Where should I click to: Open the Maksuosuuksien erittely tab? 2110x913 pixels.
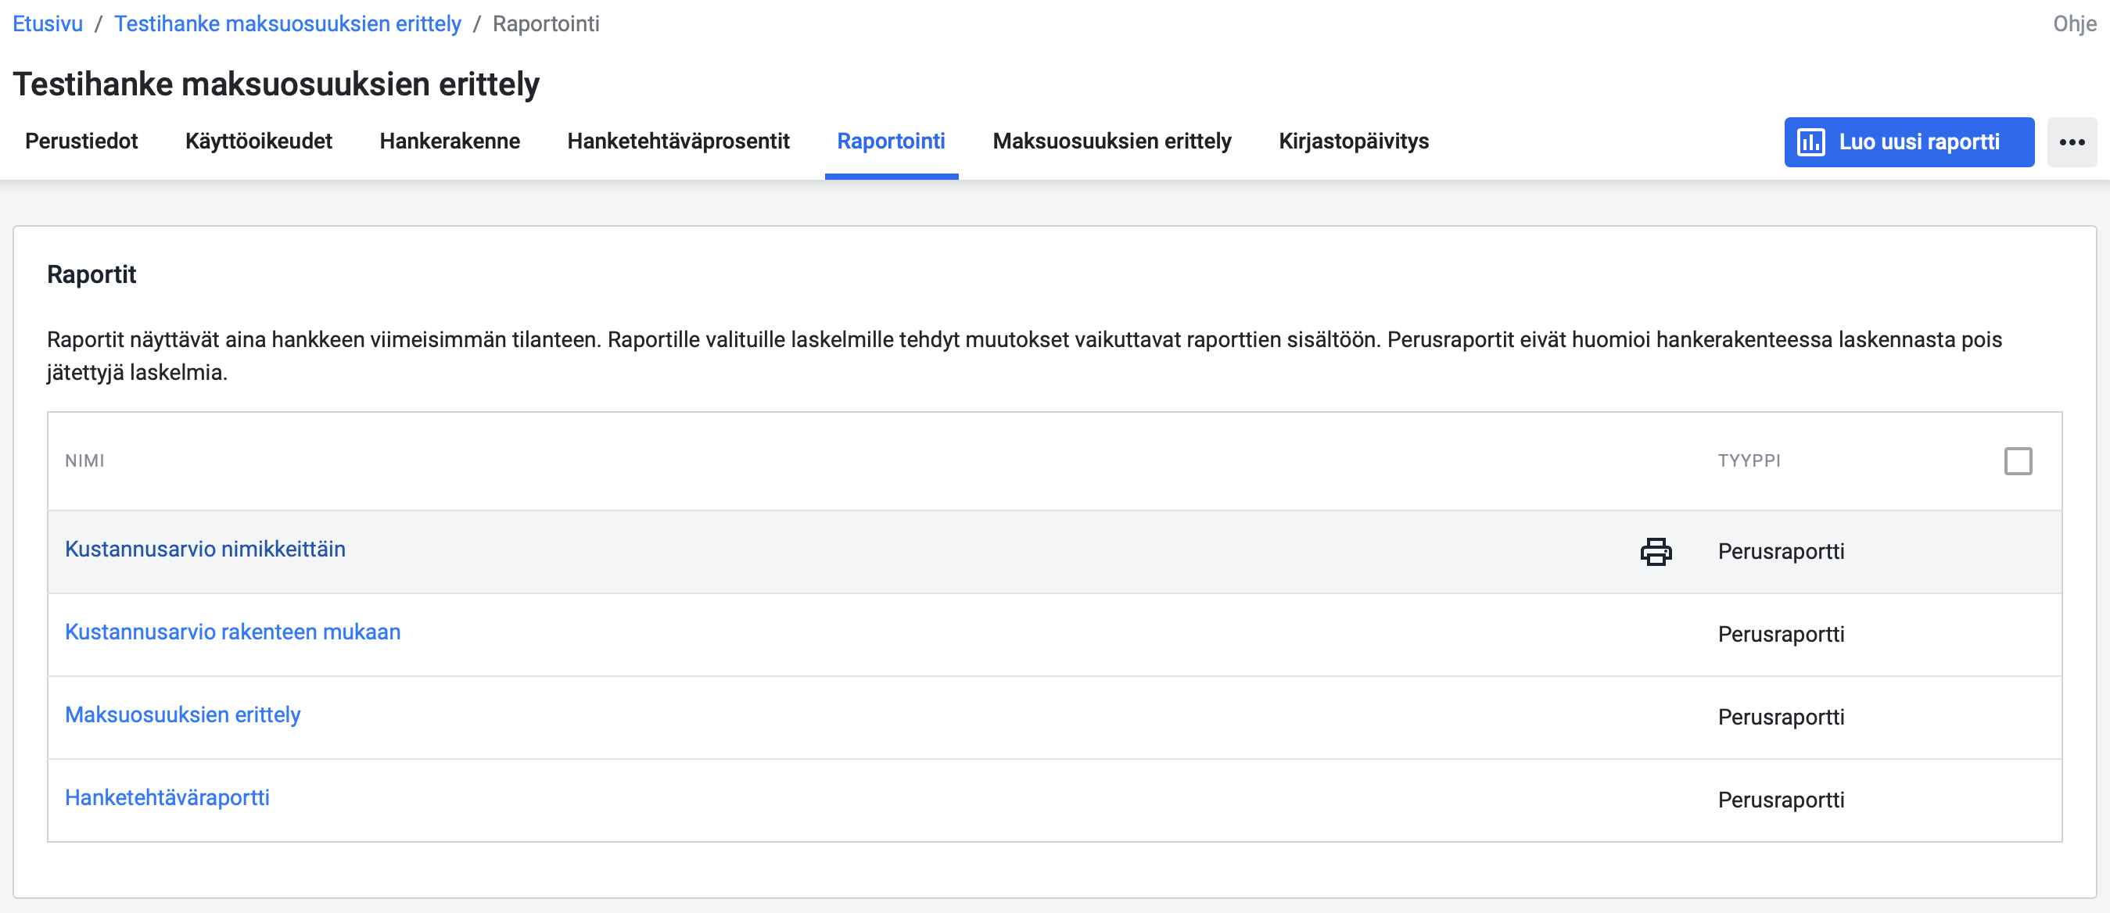1111,141
